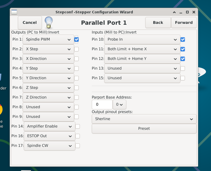The width and height of the screenshot is (211, 171).
Task: Click the Forward button
Action: click(184, 23)
